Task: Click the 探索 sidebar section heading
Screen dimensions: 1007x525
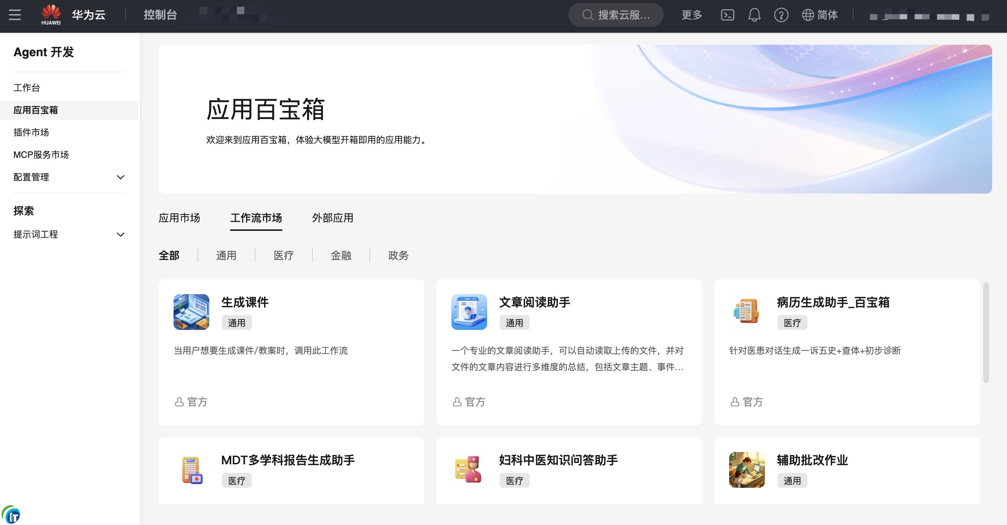Action: coord(23,211)
